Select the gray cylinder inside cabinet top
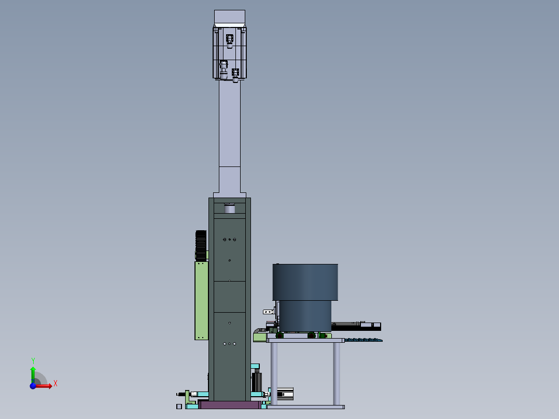Viewport: 559px width, 419px height. point(230,208)
